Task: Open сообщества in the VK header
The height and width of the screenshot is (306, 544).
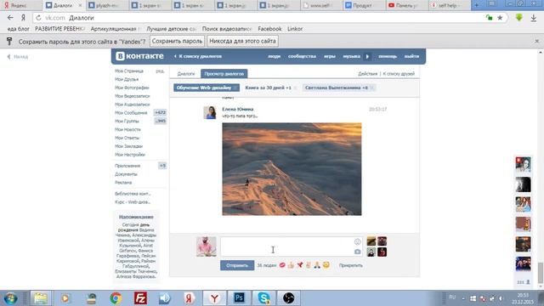Action: [x=302, y=56]
